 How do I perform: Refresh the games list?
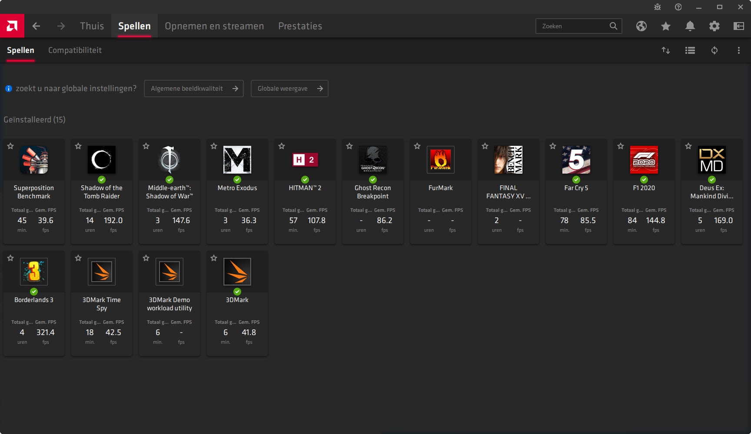pyautogui.click(x=714, y=50)
